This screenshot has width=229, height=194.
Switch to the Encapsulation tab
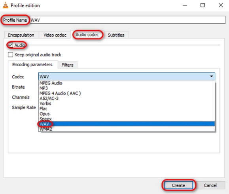21,35
